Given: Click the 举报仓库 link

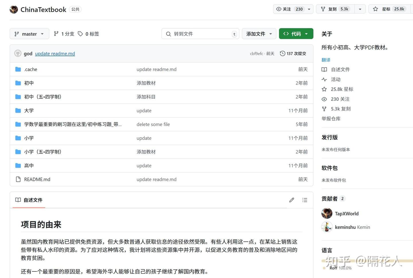Looking at the screenshot, I should pos(331,119).
